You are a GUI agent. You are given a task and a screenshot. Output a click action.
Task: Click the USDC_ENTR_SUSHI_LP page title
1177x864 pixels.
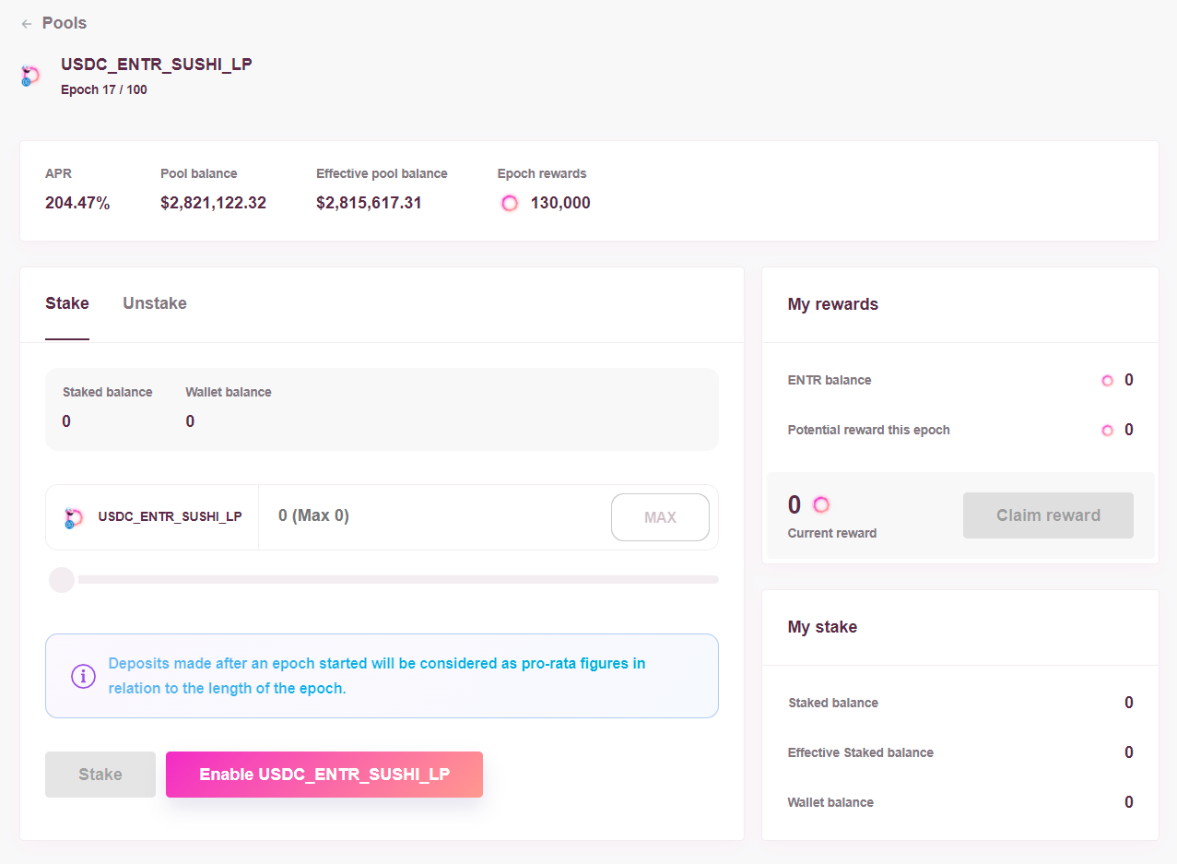157,65
